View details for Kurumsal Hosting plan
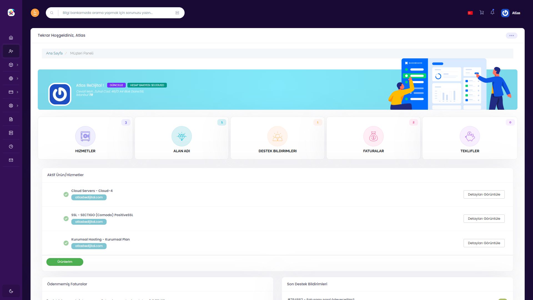 [484, 243]
